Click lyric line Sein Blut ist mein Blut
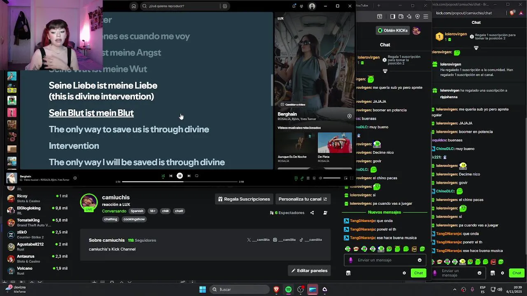 click(x=91, y=113)
